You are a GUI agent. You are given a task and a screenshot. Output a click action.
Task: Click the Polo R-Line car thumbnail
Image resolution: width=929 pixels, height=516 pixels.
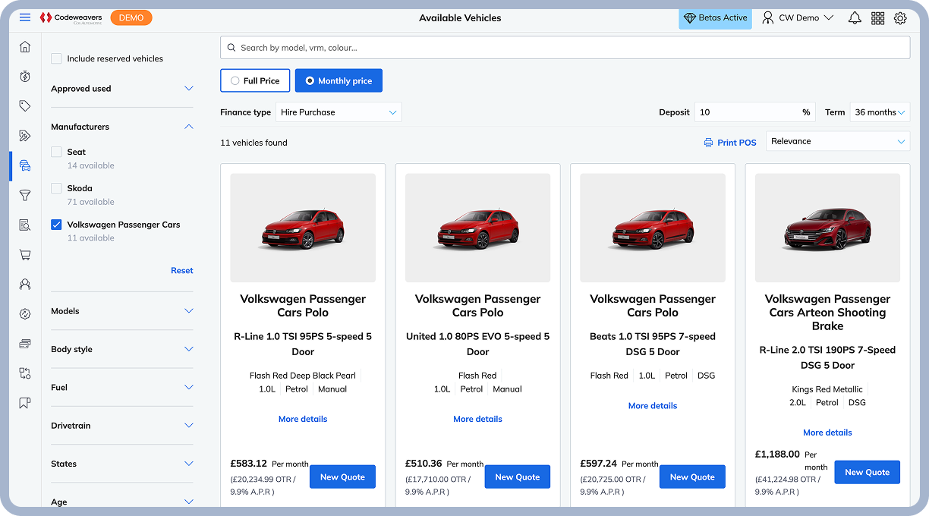pos(303,228)
